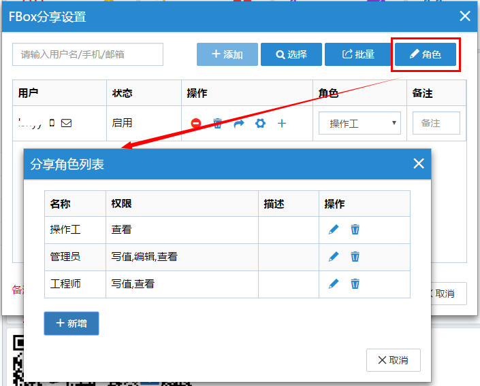Image resolution: width=480 pixels, height=386 pixels.
Task: Click the trash icon in user row
Action: coord(218,124)
